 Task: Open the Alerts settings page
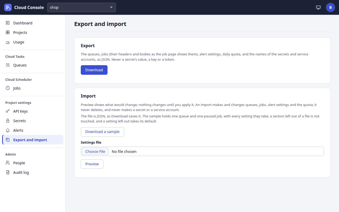coord(33,130)
